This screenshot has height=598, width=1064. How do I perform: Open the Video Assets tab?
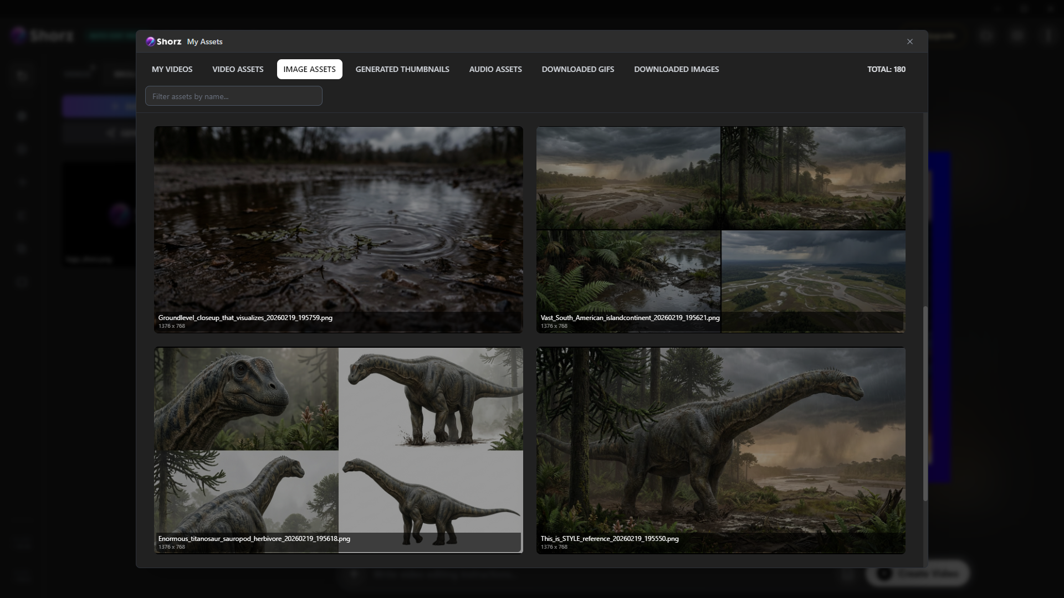[238, 69]
